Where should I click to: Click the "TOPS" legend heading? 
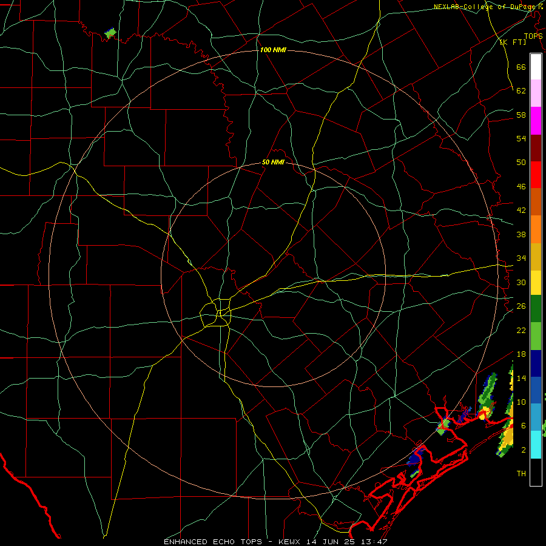click(x=533, y=36)
